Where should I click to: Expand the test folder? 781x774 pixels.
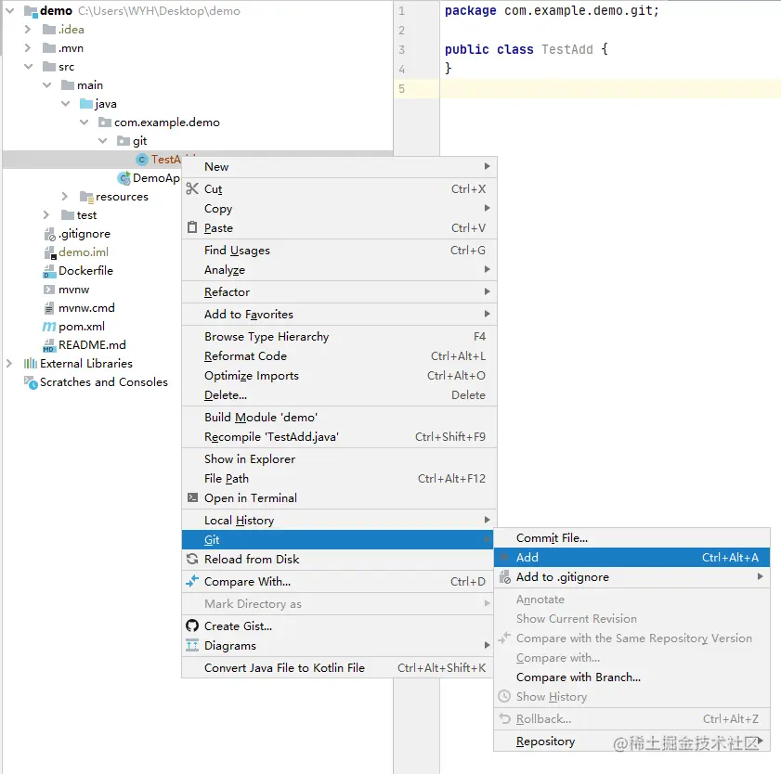point(46,215)
